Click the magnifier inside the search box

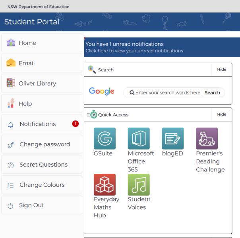[x=132, y=92]
